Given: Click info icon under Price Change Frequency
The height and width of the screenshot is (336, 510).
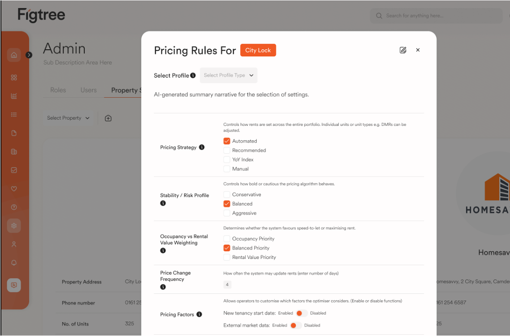Looking at the screenshot, I should (163, 287).
